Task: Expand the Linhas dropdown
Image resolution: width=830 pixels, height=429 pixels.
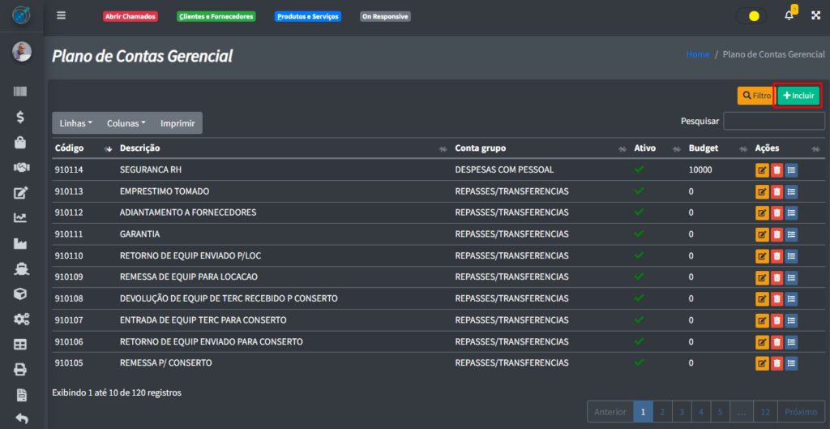Action: point(76,123)
